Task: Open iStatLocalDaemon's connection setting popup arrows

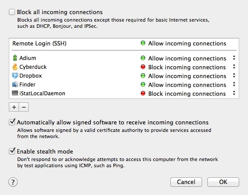Action: (x=234, y=93)
